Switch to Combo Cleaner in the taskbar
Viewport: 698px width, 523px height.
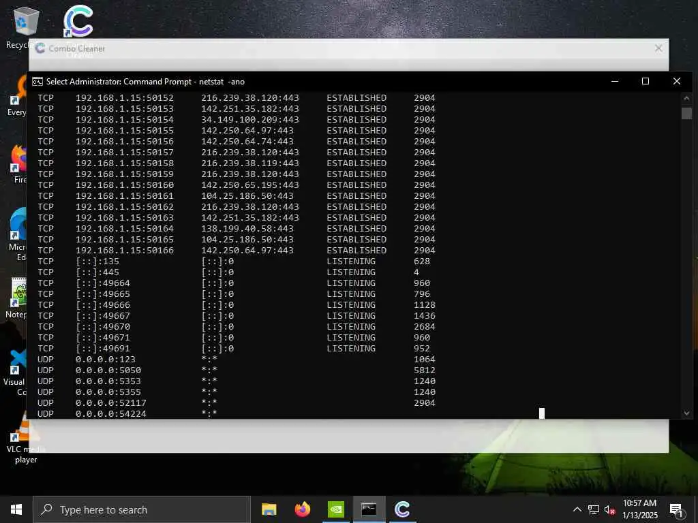(x=402, y=509)
